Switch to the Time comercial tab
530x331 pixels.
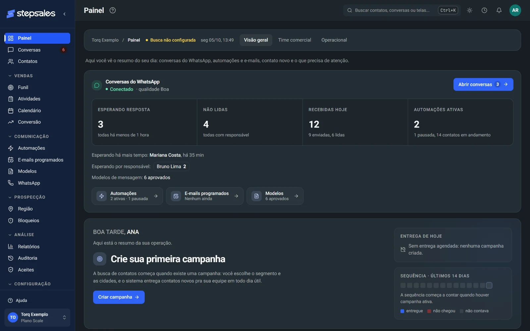[294, 40]
